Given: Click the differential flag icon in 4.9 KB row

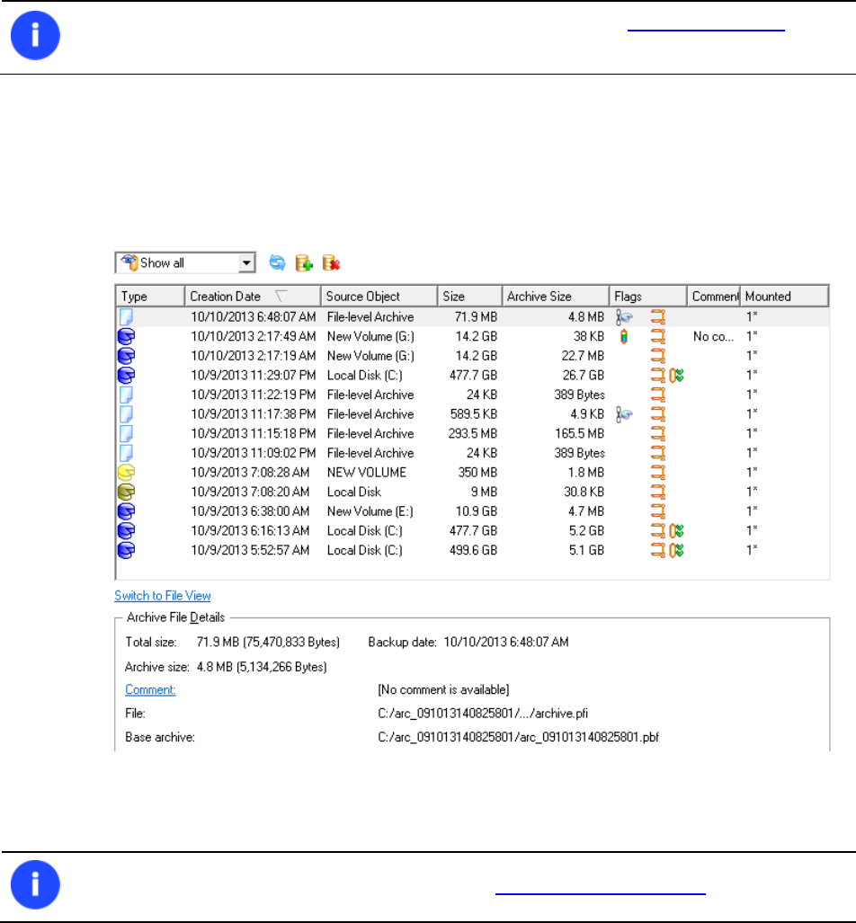Looking at the screenshot, I should 624,414.
